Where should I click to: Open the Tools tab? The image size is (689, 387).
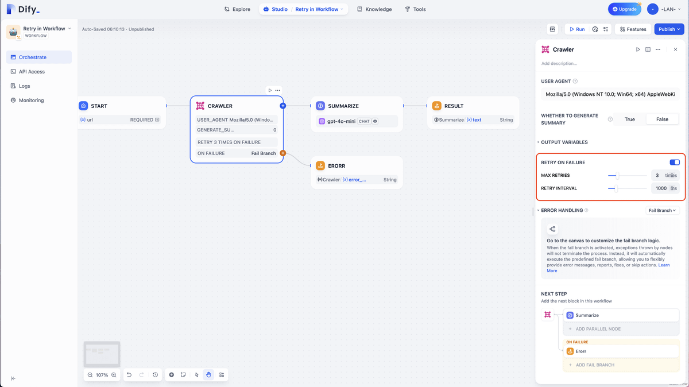[x=415, y=9]
